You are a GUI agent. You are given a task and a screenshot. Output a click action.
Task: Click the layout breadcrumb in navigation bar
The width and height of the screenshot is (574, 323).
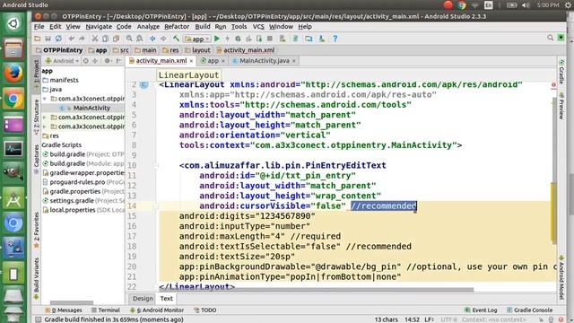coord(197,50)
